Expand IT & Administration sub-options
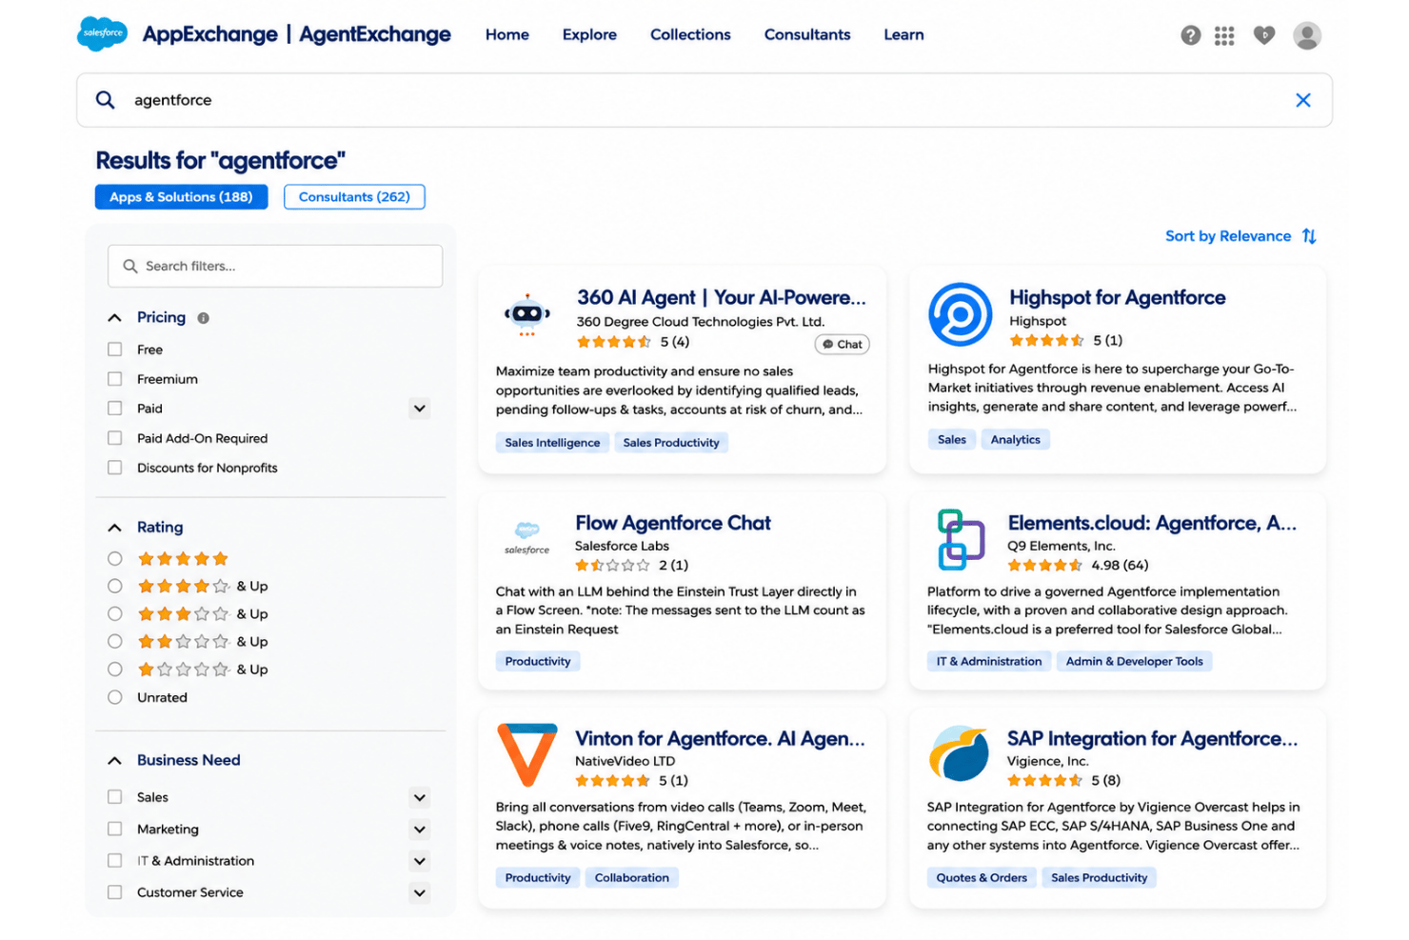Viewport: 1409px width, 940px height. point(420,861)
